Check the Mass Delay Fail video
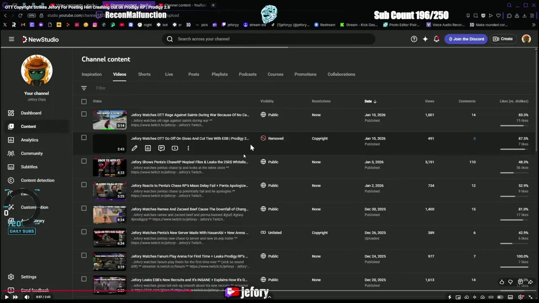This screenshot has height=303, width=539. tap(84, 185)
